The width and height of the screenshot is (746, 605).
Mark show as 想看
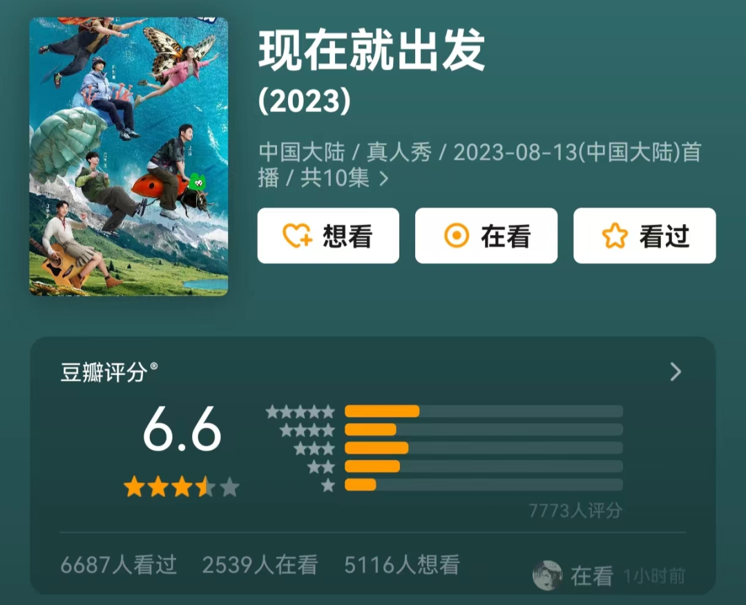pyautogui.click(x=328, y=236)
